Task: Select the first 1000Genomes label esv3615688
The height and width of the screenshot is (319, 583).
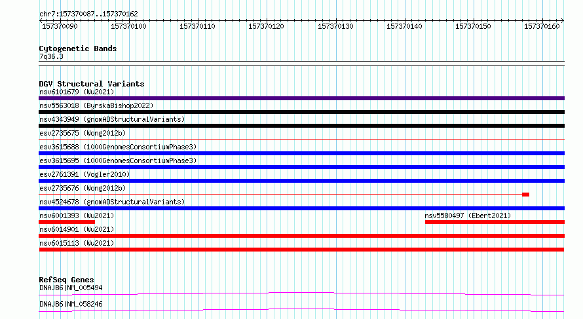Action: [x=118, y=147]
